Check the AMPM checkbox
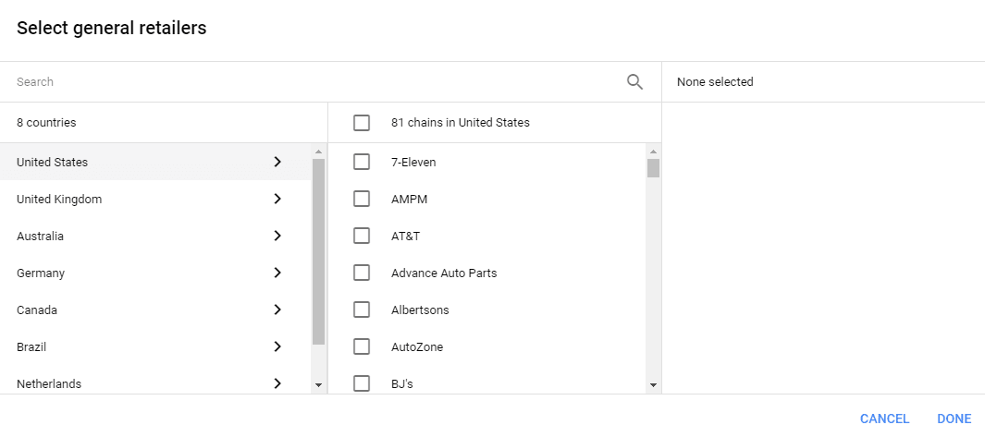Screen dimensions: 985x437 (362, 199)
